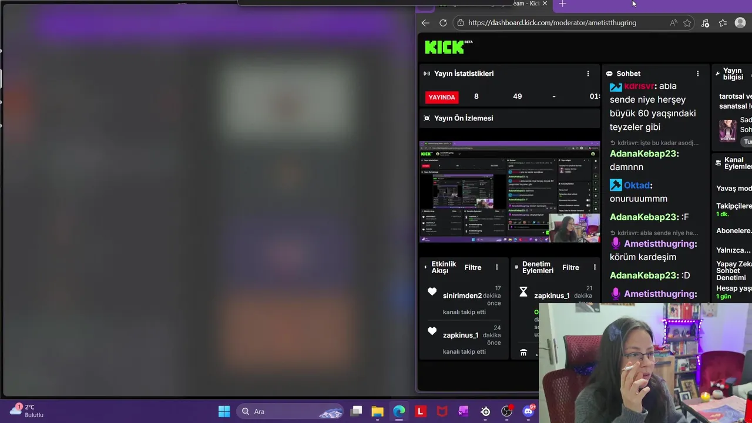Click the site info lock icon

click(461, 23)
